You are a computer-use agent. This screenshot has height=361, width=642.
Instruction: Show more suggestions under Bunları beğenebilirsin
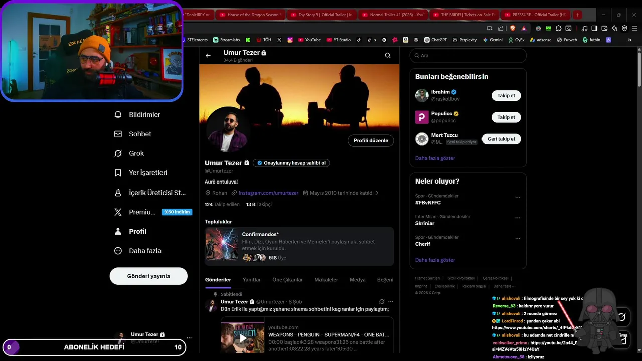[435, 158]
